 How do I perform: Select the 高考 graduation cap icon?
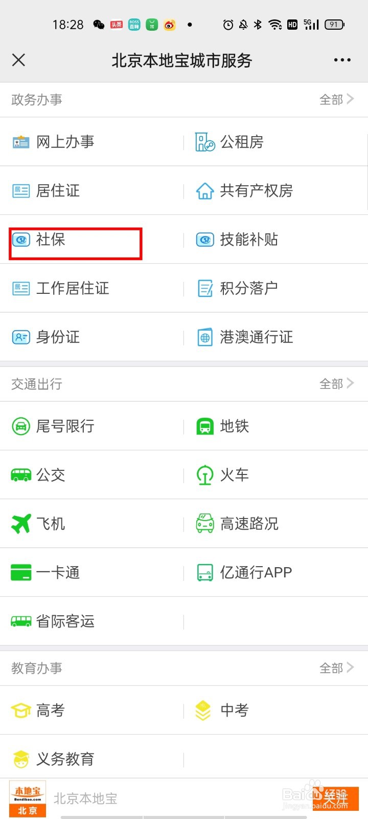click(x=21, y=710)
